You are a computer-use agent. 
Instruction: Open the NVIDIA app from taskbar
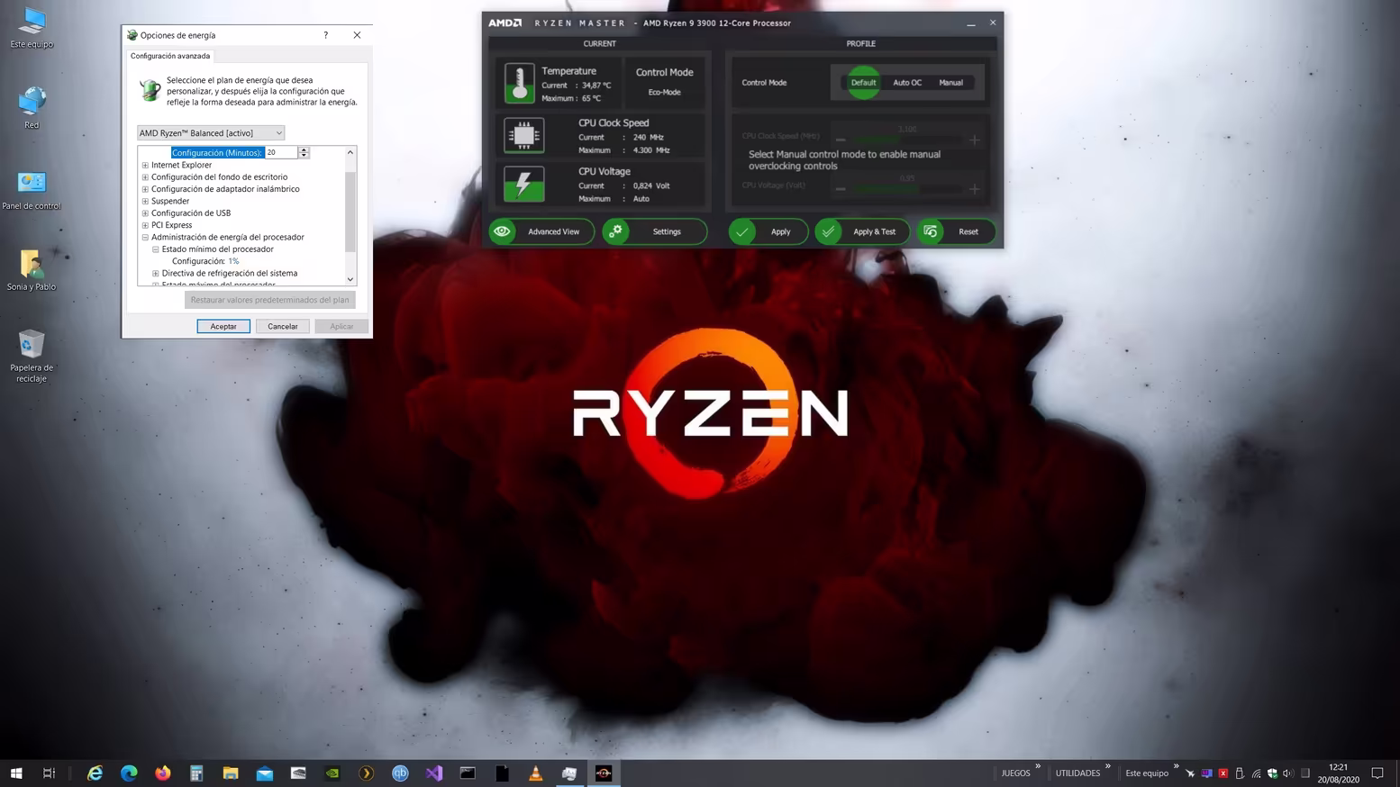click(332, 773)
